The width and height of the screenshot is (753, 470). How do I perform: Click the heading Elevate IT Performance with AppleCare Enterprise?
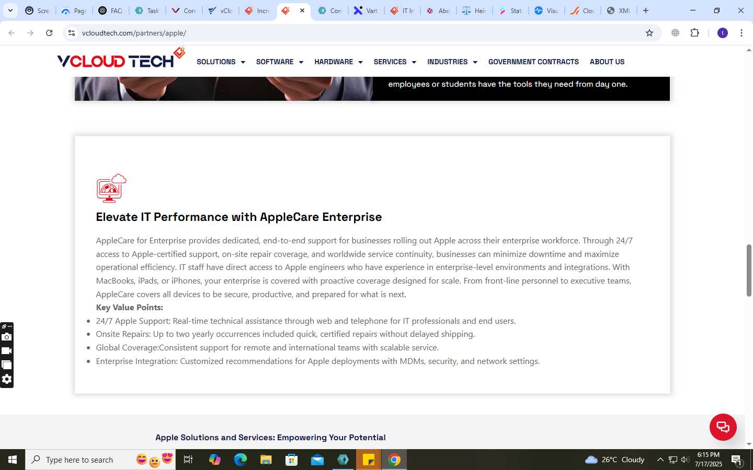[x=239, y=217]
